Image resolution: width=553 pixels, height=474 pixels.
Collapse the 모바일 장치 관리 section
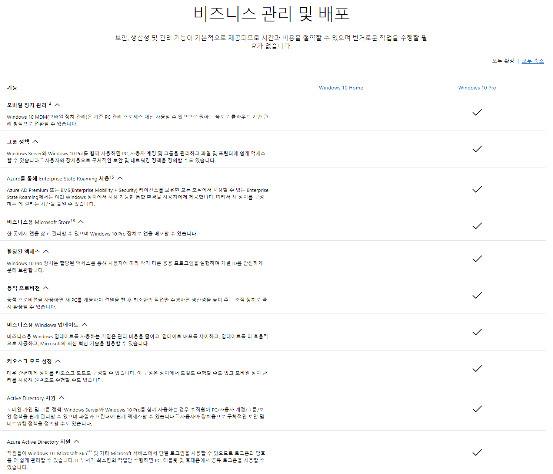click(57, 105)
